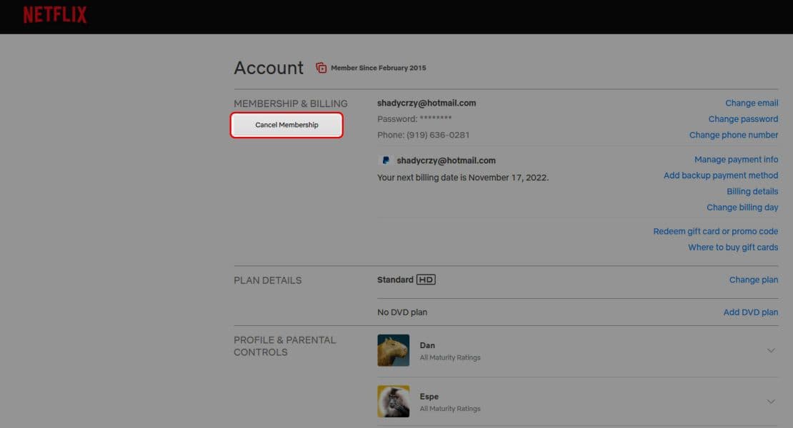The width and height of the screenshot is (793, 428).
Task: Open Manage payment info
Action: [736, 159]
